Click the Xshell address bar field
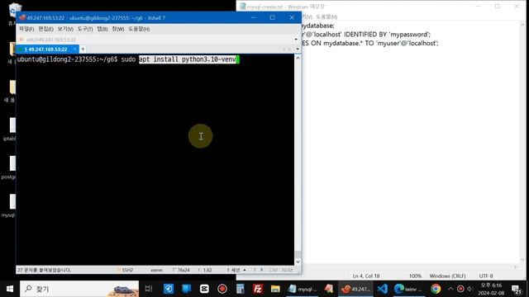This screenshot has width=529, height=297. (155, 40)
